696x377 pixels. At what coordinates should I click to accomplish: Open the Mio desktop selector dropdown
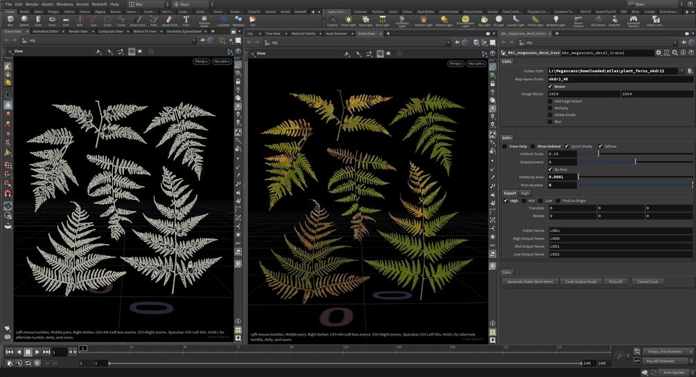pos(148,4)
